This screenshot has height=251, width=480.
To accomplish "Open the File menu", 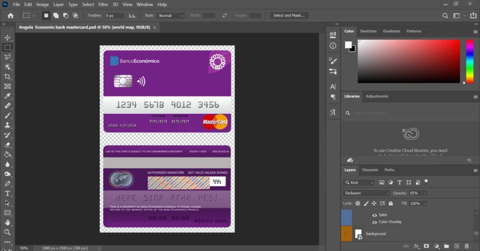I will tap(16, 4).
